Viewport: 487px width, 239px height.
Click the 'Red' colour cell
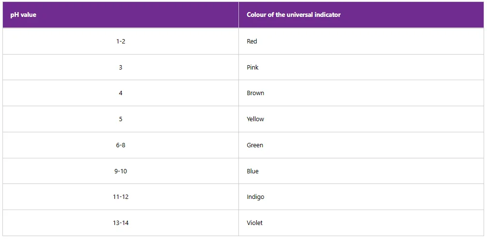[252, 42]
